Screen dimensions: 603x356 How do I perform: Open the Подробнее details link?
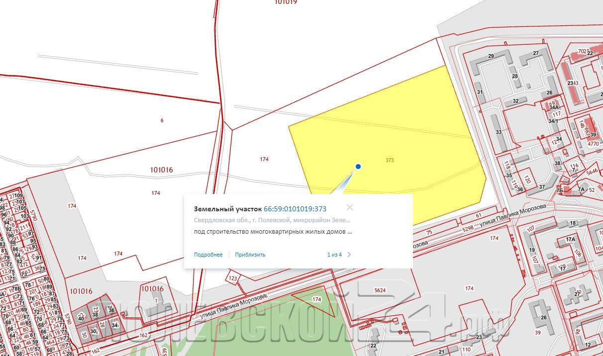click(208, 255)
